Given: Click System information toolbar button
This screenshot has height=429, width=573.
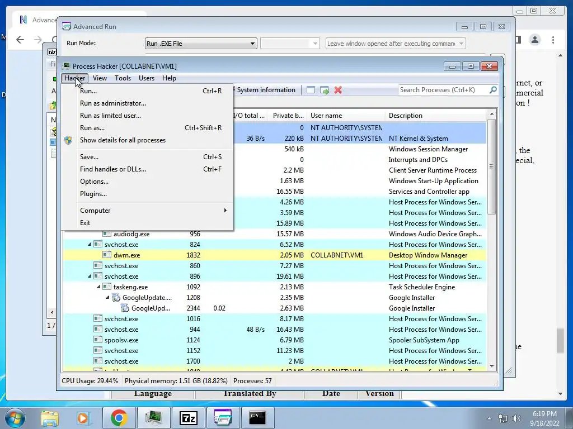Looking at the screenshot, I should [x=266, y=90].
